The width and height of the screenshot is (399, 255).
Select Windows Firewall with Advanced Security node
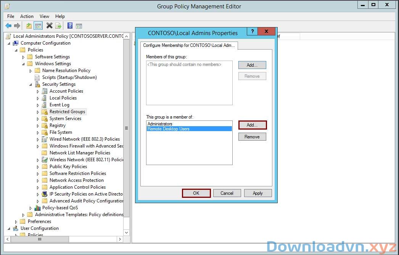tap(86, 146)
